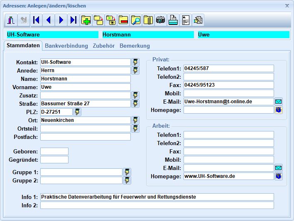Click the empty Privat Telefon2 field
Image resolution: width=294 pixels, height=221 pixels.
(229, 77)
